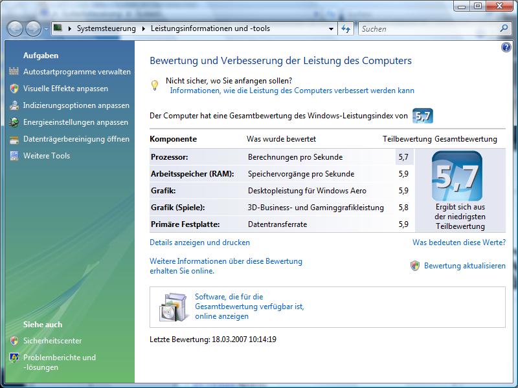Open Sicherheitscenter under Siehe auch
The height and width of the screenshot is (388, 518).
52,341
